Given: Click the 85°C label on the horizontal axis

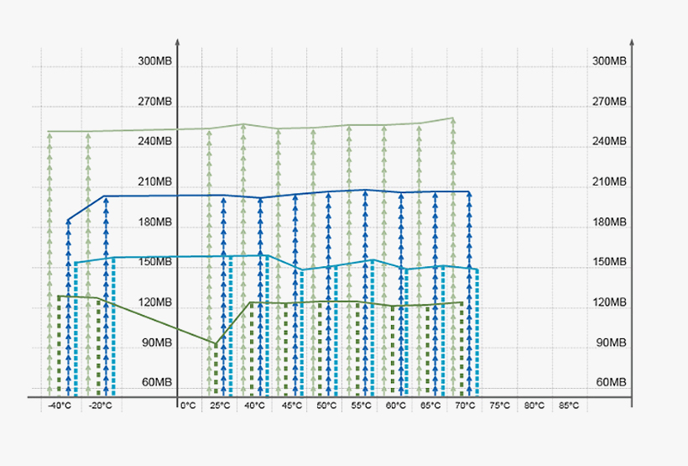Looking at the screenshot, I should click(x=569, y=406).
